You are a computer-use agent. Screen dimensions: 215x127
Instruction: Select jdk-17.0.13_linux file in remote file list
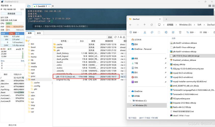pos(66,76)
